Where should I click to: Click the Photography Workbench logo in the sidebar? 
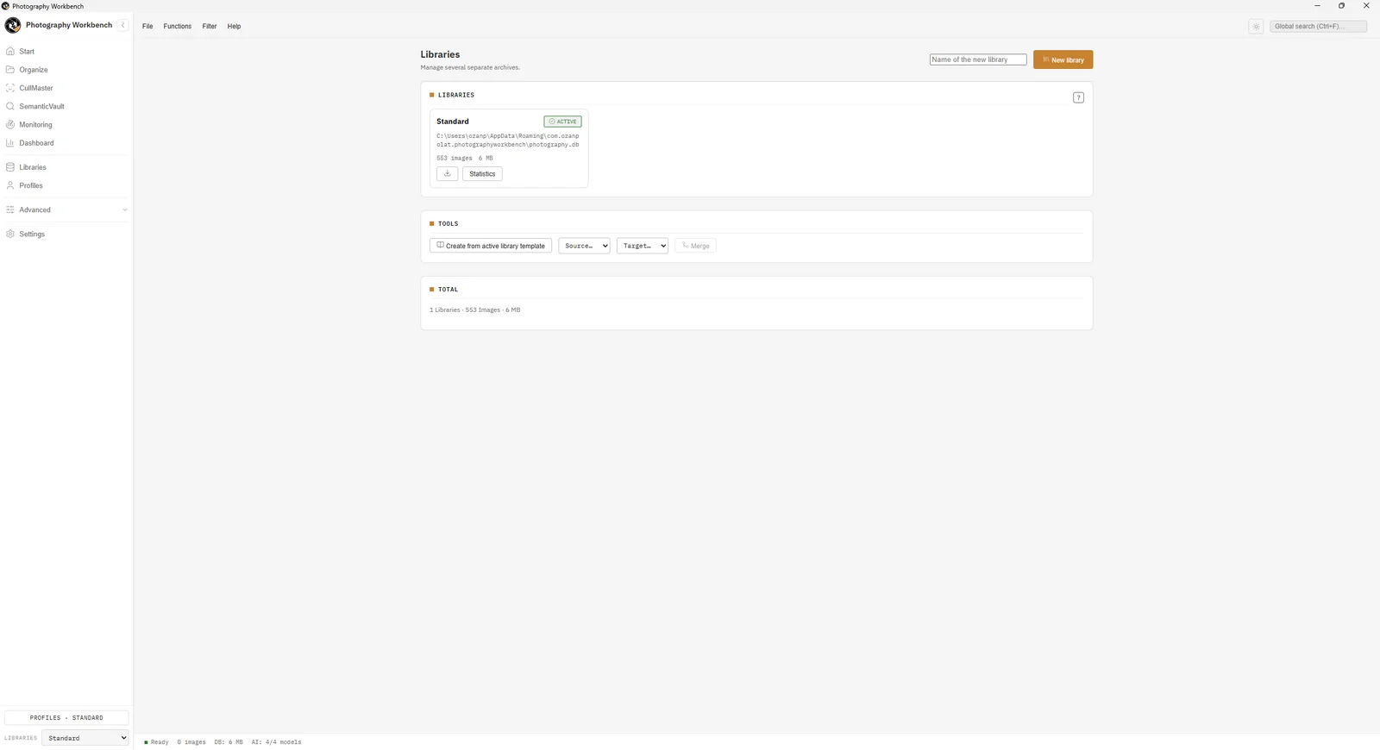coord(13,26)
